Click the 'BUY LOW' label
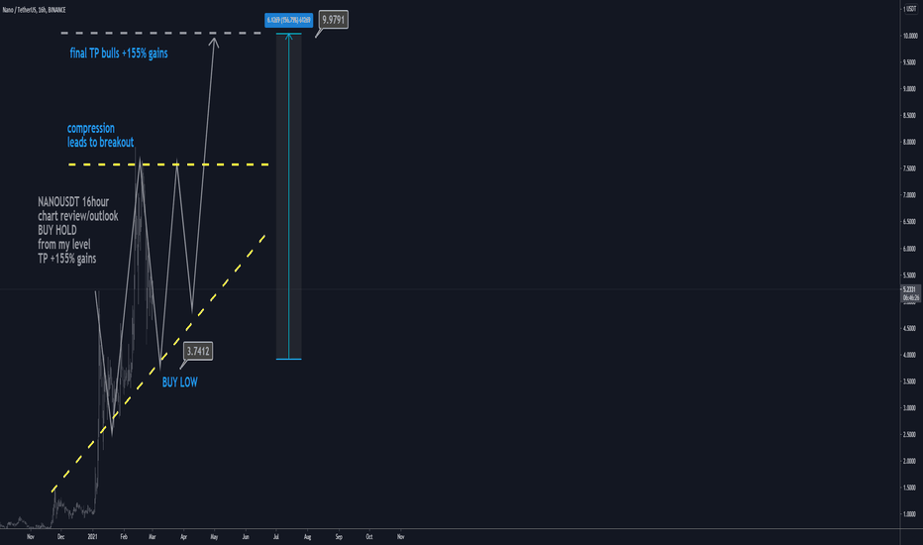This screenshot has width=923, height=545. coord(179,382)
